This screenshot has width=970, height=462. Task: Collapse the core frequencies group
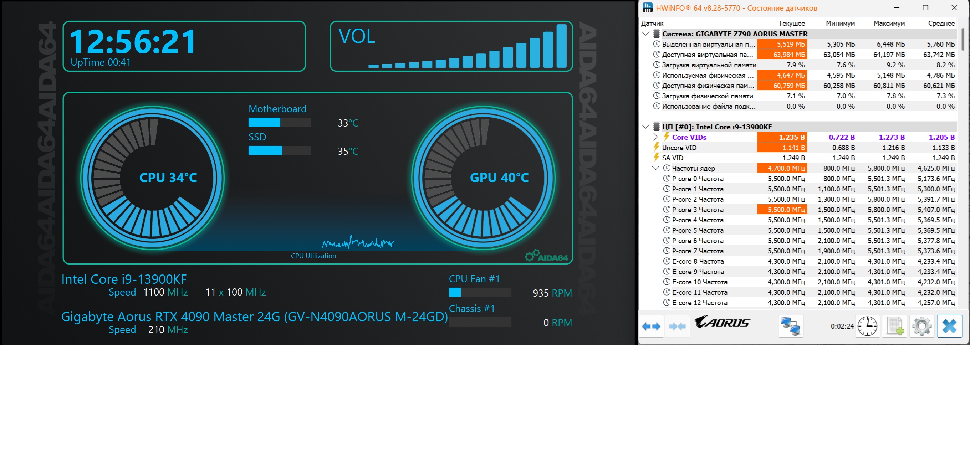tap(655, 168)
